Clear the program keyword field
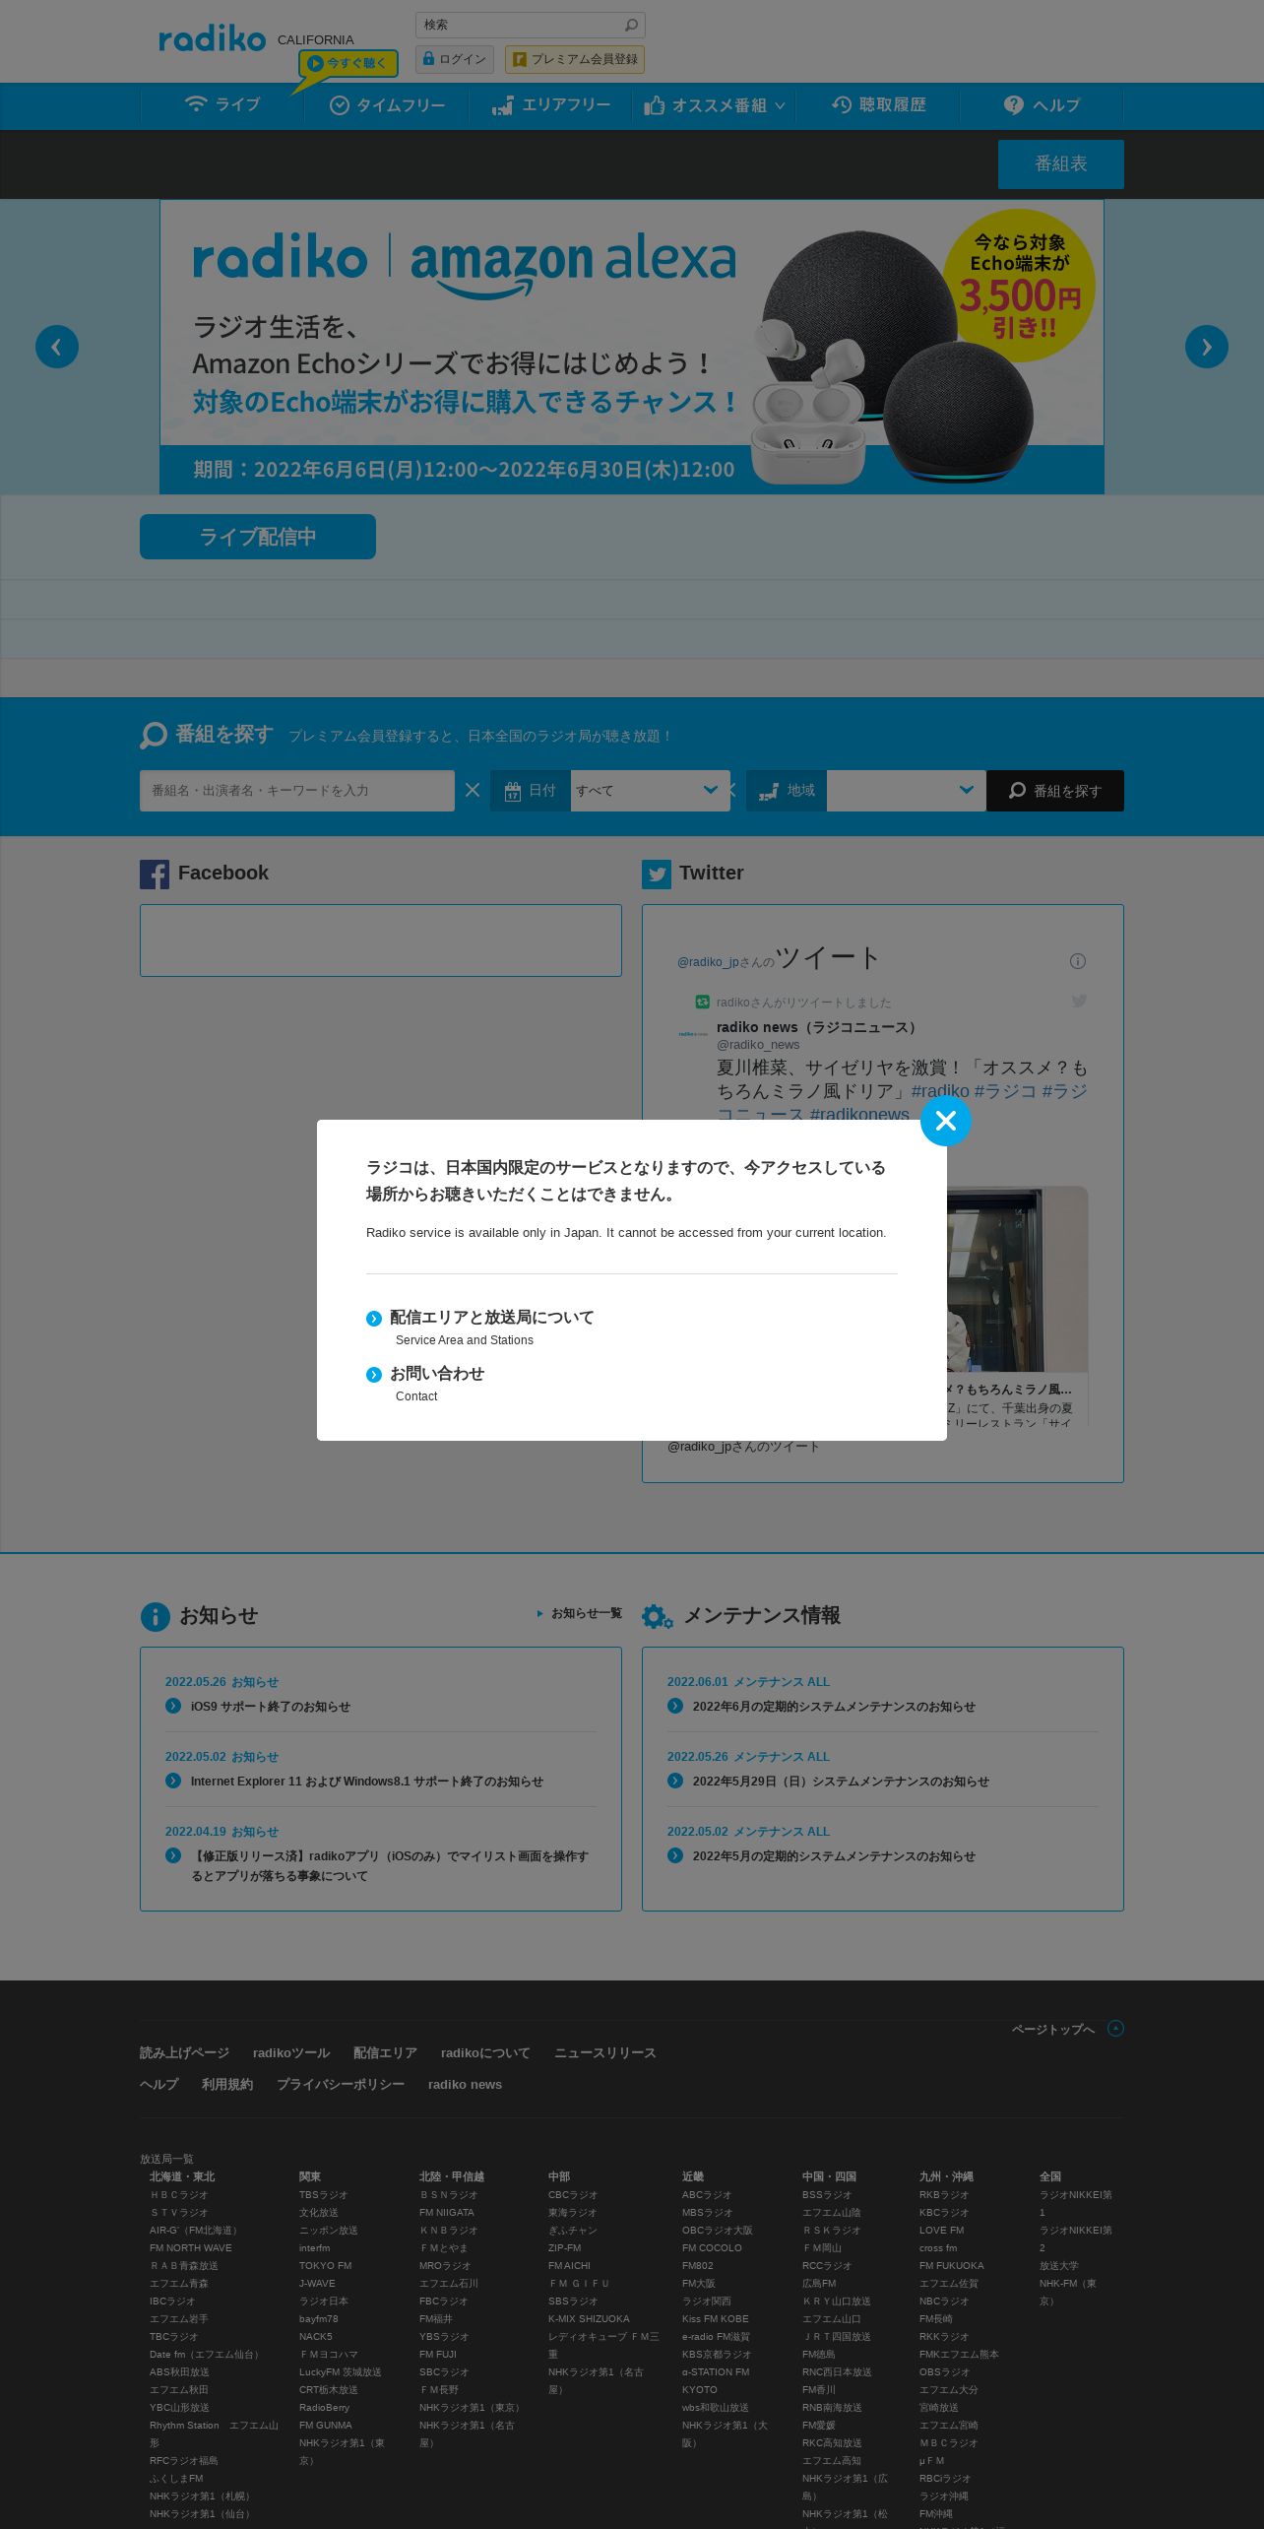Image resolution: width=1264 pixels, height=2529 pixels. (x=473, y=790)
